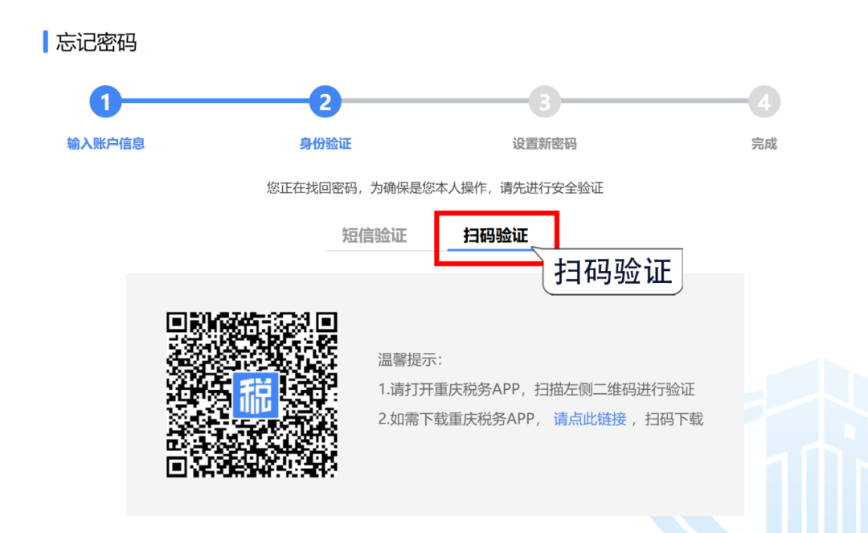Viewport: 868px width, 533px height.
Task: Select the 扫码验证 tab
Action: (x=496, y=236)
